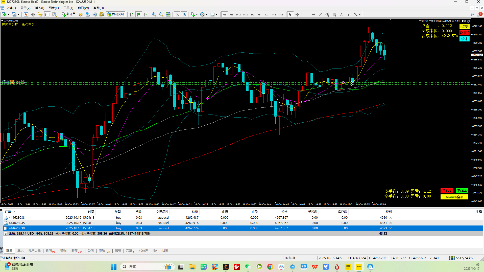This screenshot has height=272, width=484.
Task: Select the trendline drawing tool
Action: click(320, 14)
